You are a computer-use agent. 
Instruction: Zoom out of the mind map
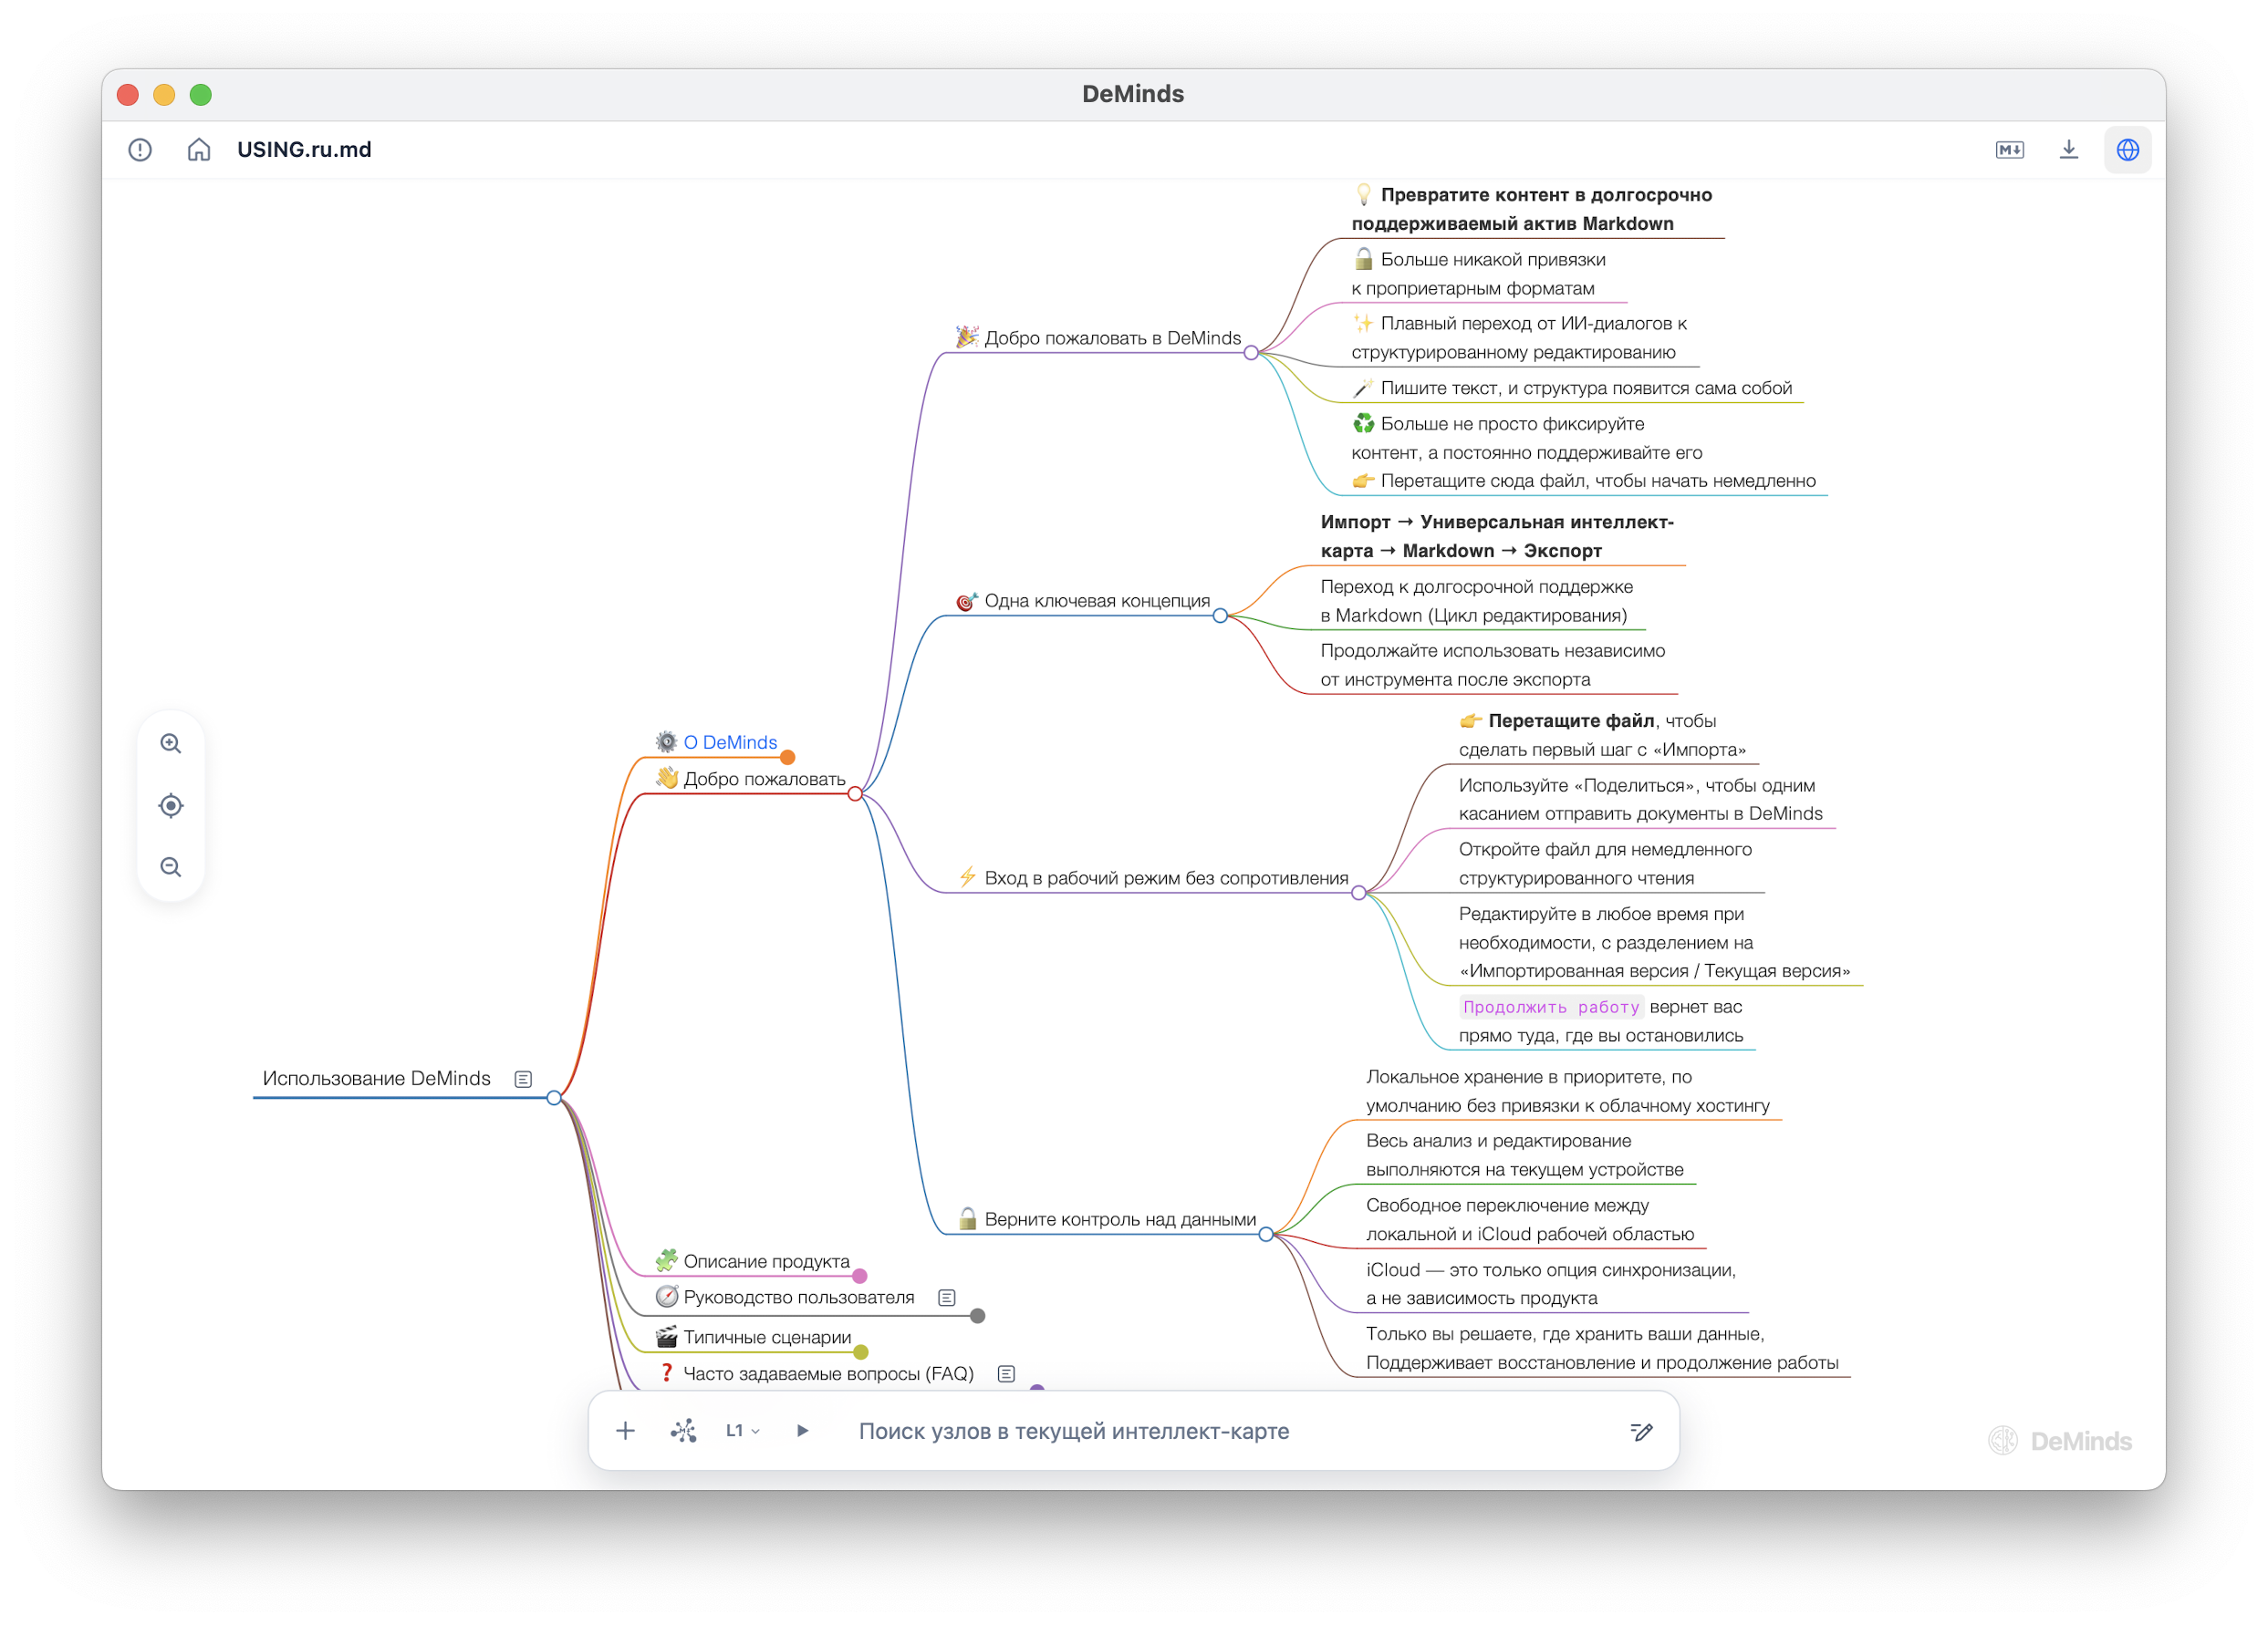tap(171, 866)
